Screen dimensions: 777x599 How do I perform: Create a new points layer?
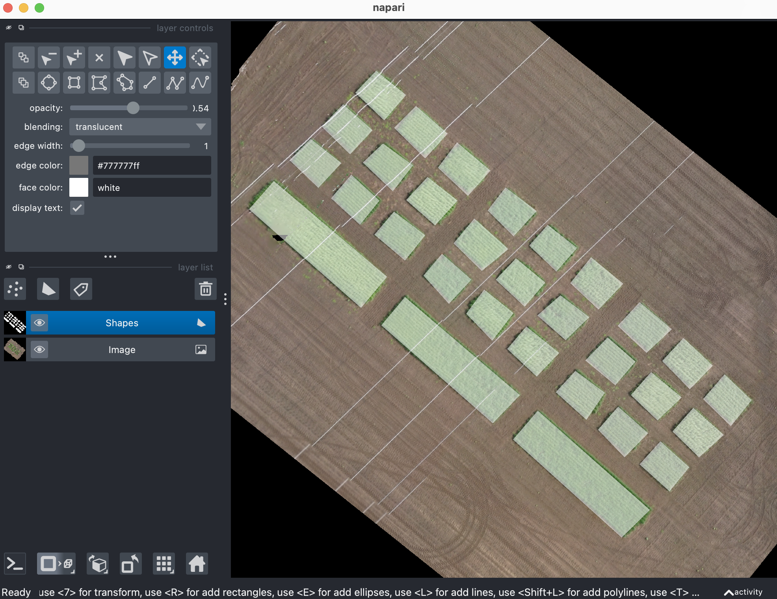point(15,289)
